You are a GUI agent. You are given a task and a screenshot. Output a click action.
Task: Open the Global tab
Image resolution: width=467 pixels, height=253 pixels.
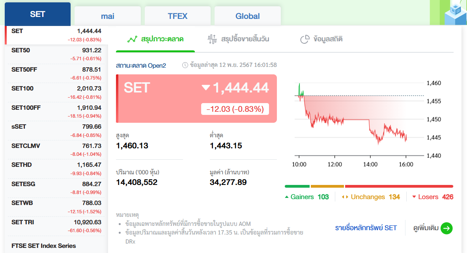pos(247,16)
